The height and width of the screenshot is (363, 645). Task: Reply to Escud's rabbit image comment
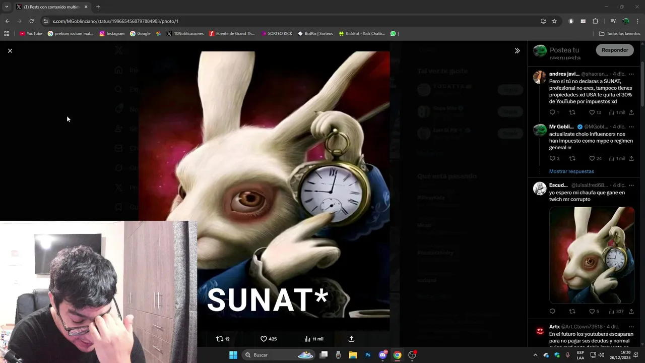click(552, 311)
